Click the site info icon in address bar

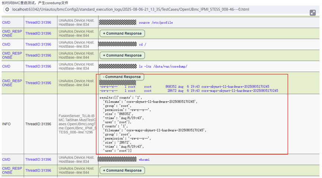[7, 9]
